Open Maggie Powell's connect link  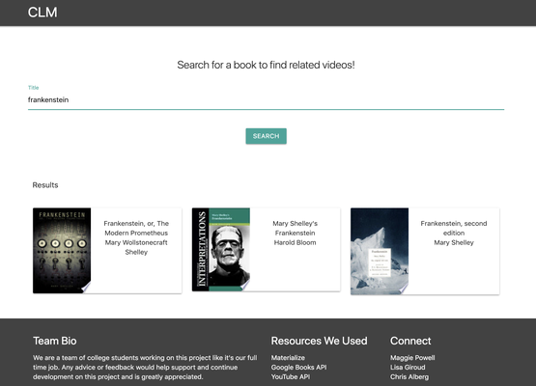(x=412, y=358)
